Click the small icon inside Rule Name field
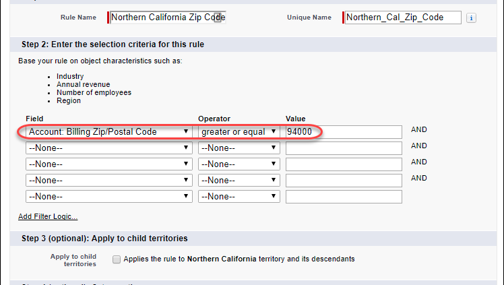This screenshot has width=504, height=285. click(x=218, y=18)
